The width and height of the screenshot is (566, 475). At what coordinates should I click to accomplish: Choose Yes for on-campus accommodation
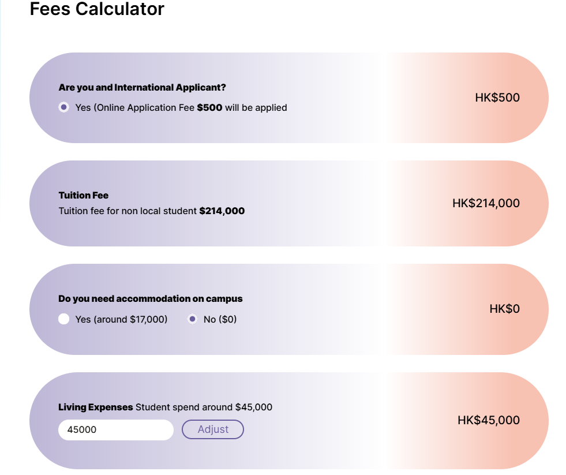pos(64,319)
